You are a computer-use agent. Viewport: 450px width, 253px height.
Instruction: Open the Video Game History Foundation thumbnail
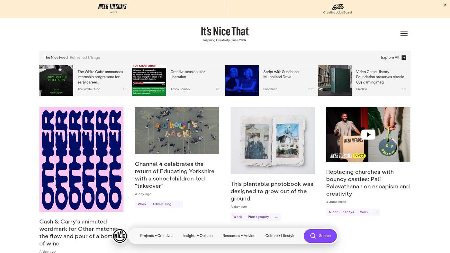(x=335, y=80)
